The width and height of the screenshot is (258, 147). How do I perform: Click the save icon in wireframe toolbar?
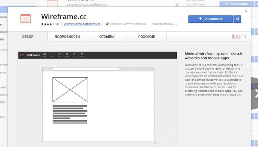point(45,55)
